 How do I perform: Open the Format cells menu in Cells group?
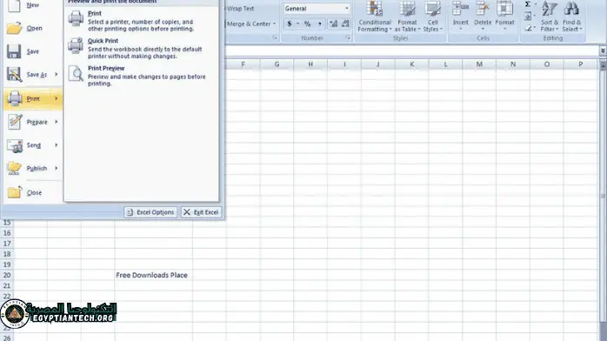pyautogui.click(x=504, y=16)
